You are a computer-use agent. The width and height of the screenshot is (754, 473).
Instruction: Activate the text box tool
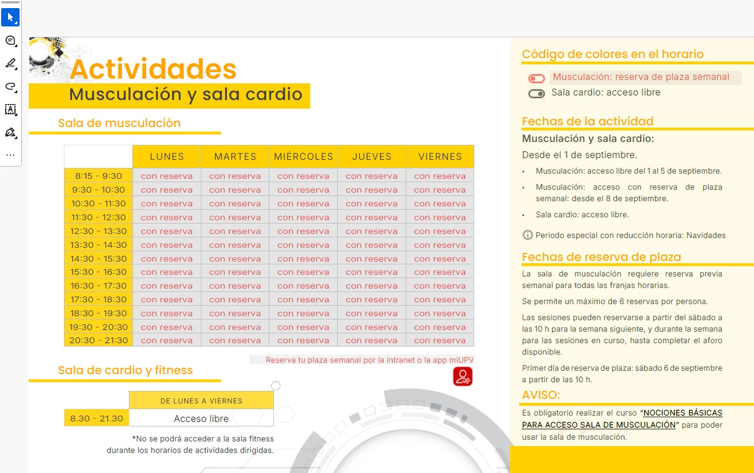(10, 109)
